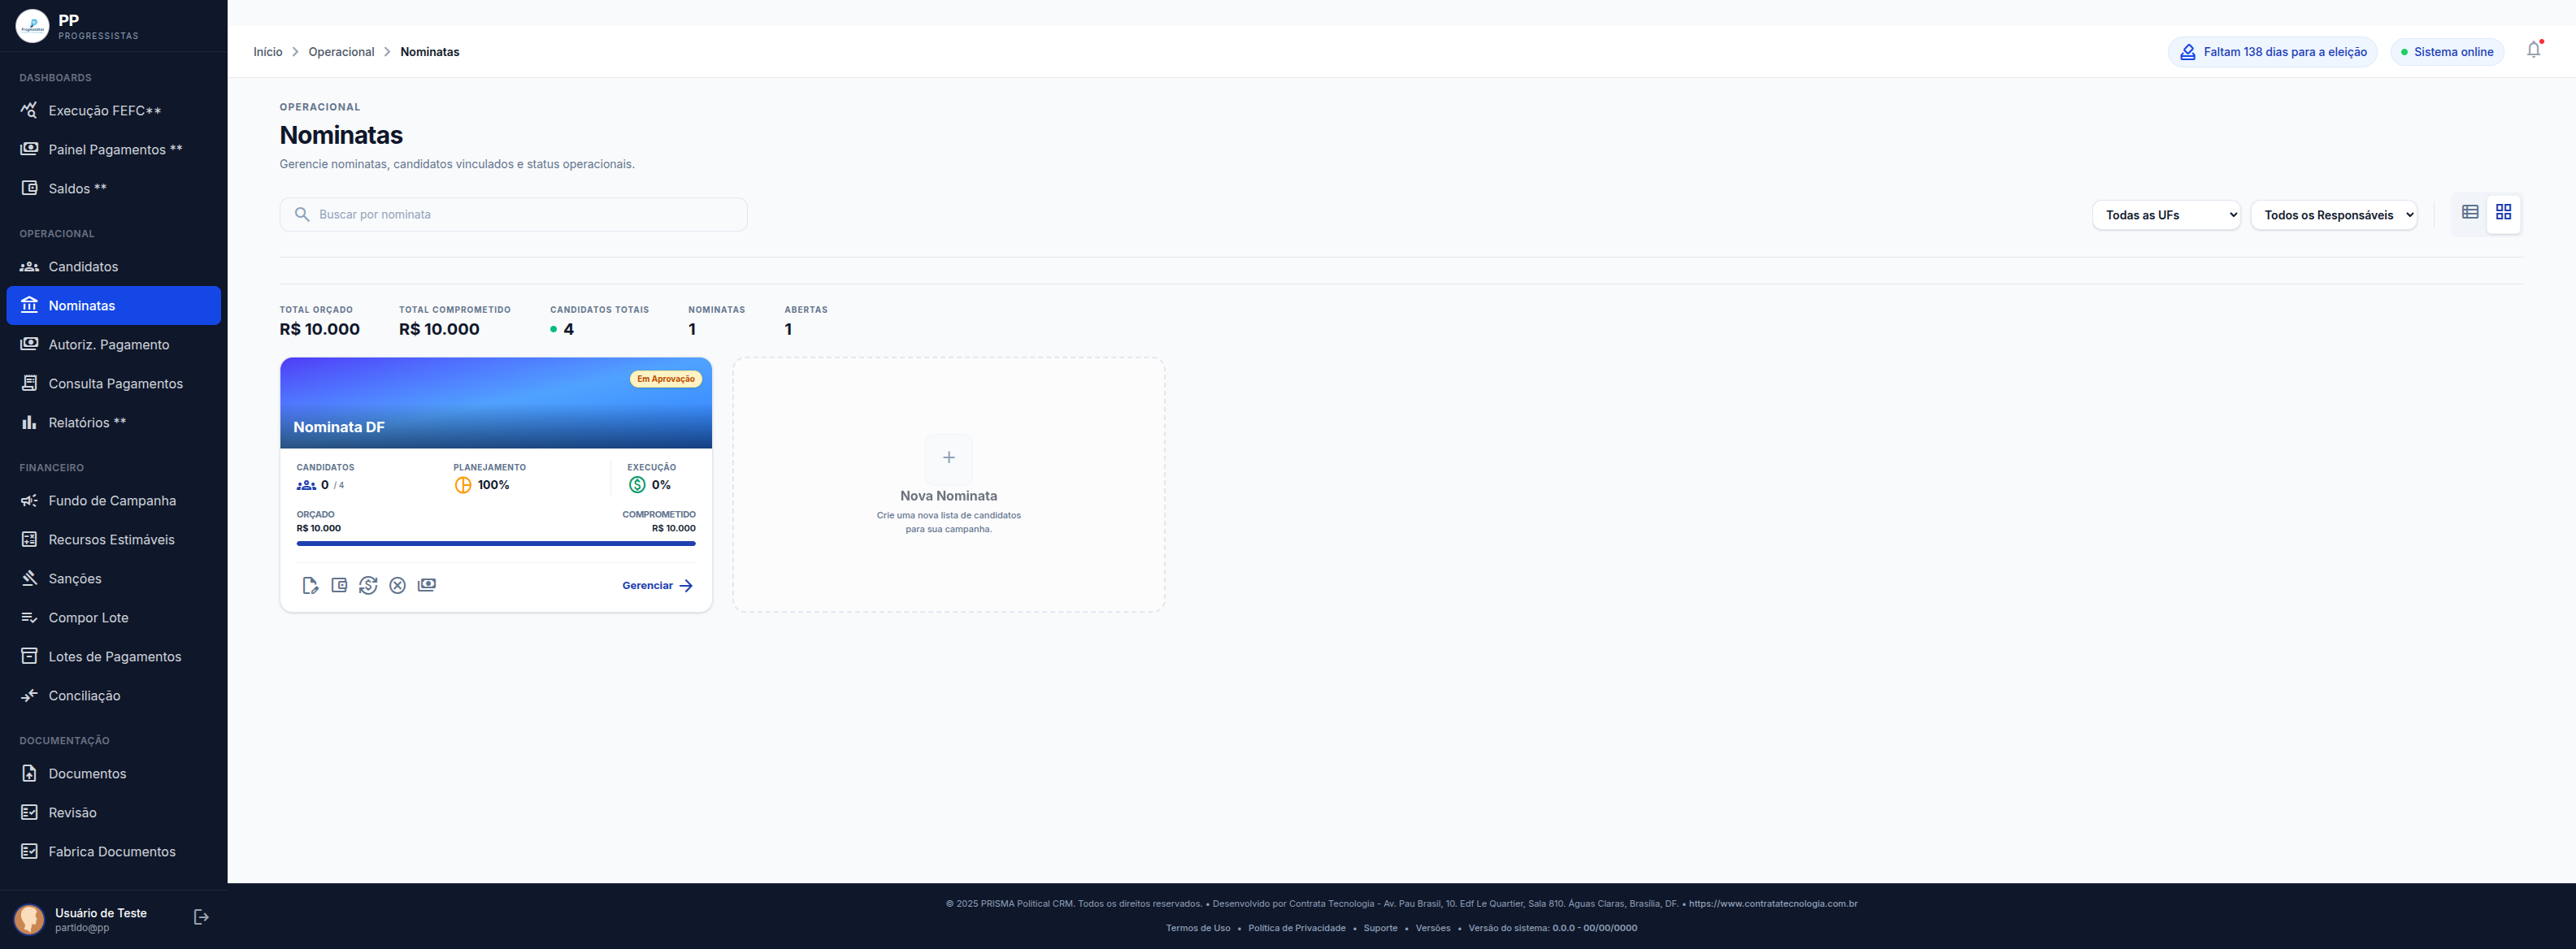The image size is (2576, 949).
Task: Switch to grid view layout
Action: (x=2504, y=212)
